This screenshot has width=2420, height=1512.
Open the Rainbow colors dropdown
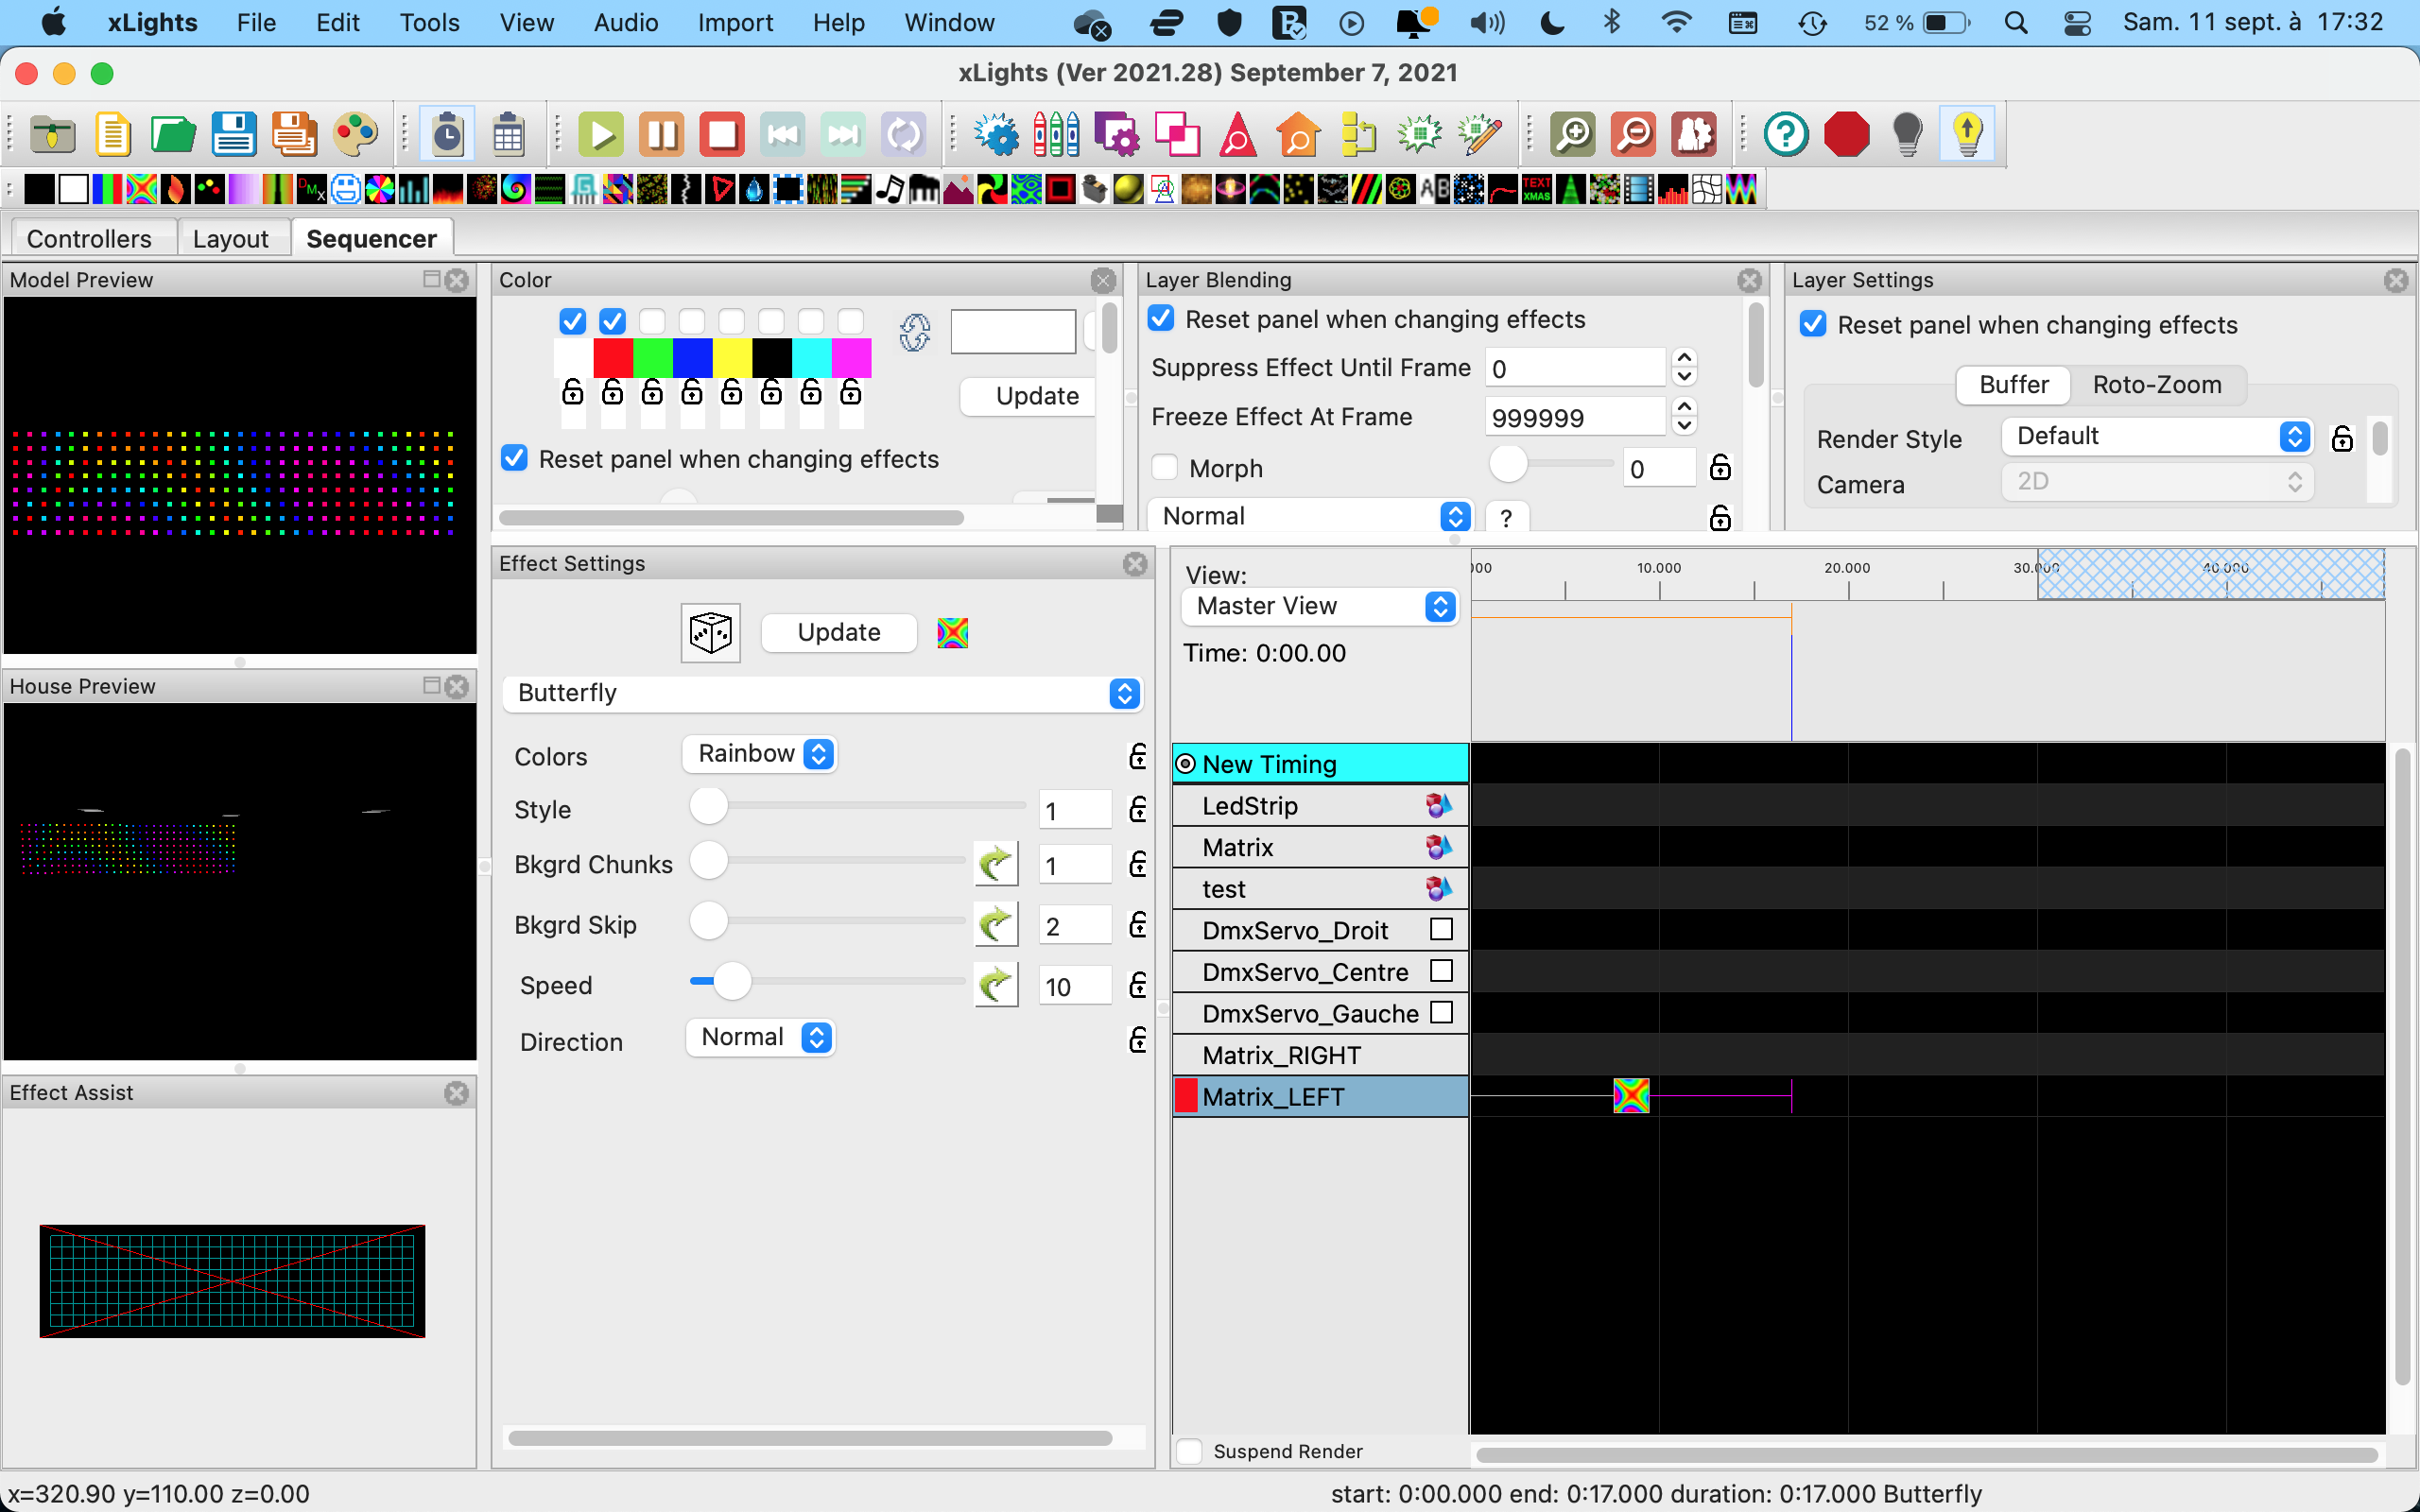pyautogui.click(x=760, y=754)
